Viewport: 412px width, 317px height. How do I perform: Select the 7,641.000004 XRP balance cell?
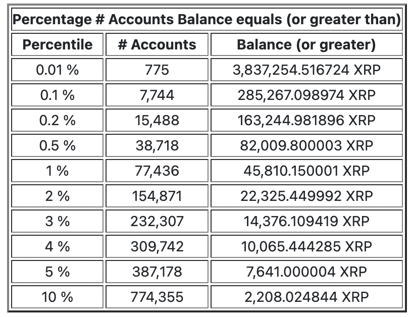click(x=306, y=272)
